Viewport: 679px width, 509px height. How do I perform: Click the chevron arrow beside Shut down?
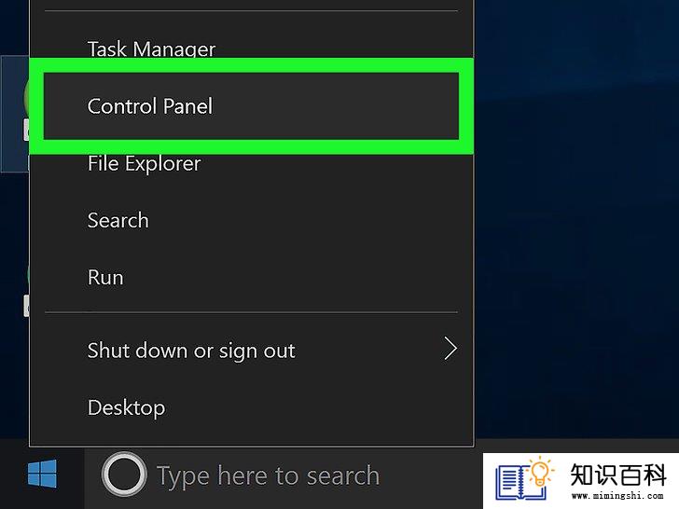tap(450, 349)
